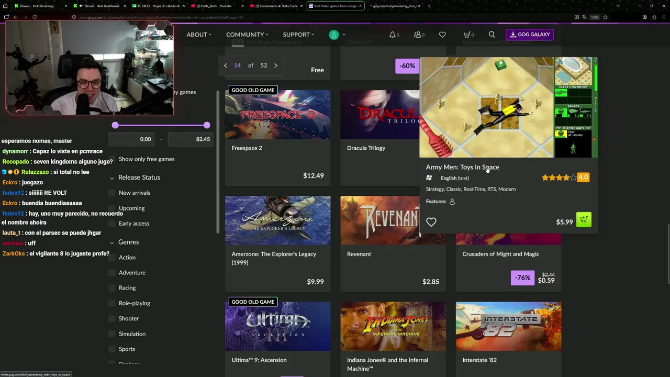Expand the COMMUNITY dropdown menu
This screenshot has height=377, width=670.
[x=247, y=35]
